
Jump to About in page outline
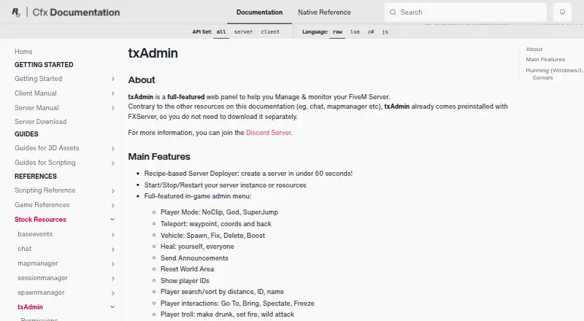[534, 49]
